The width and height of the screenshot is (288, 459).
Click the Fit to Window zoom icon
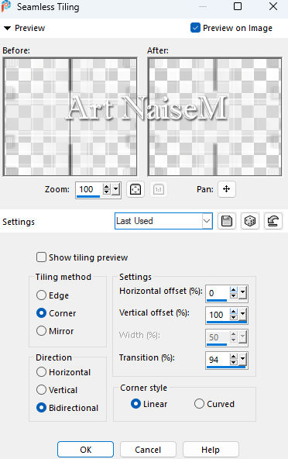click(135, 189)
